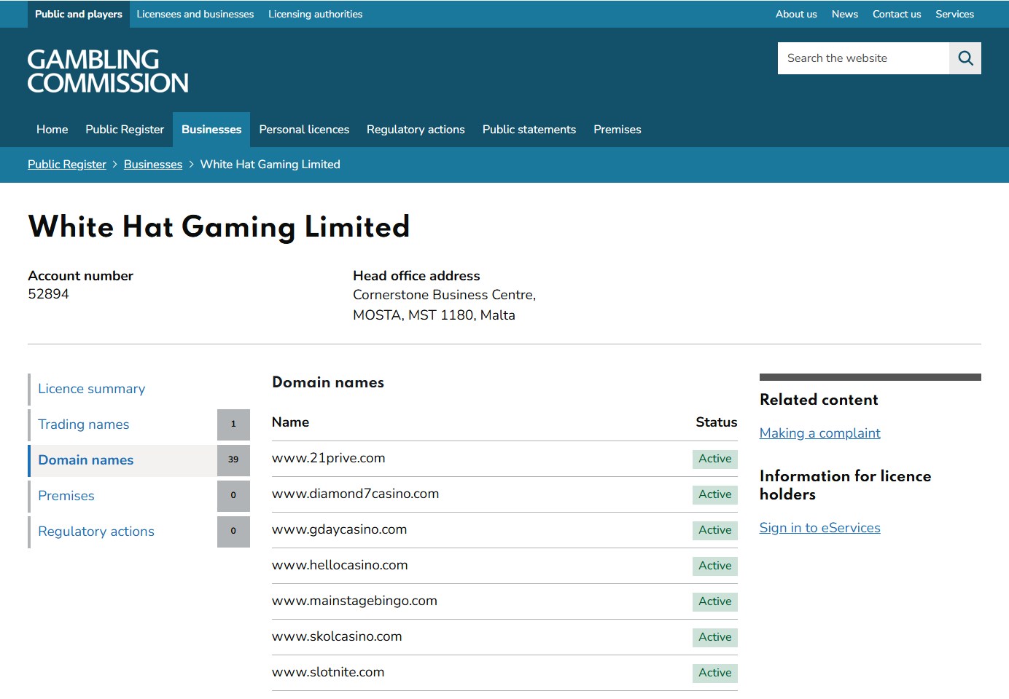Click the Name column header
The height and width of the screenshot is (699, 1009).
[x=291, y=422]
